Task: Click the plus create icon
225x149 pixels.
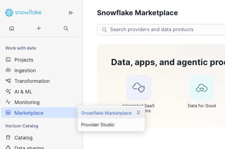Action: coord(39,28)
